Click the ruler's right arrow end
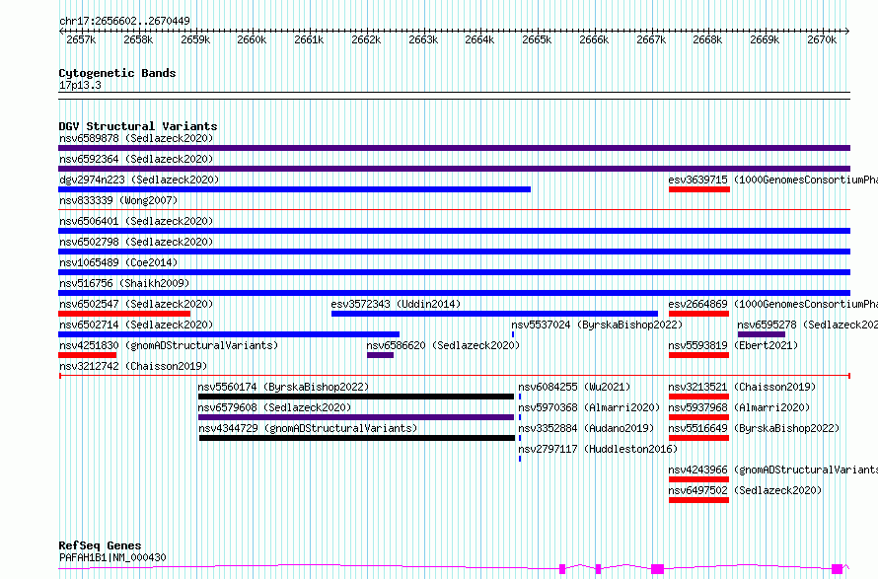The width and height of the screenshot is (878, 579). [847, 32]
